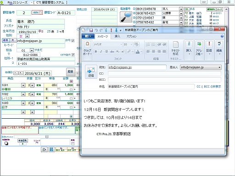Toggle italic formatting in mail ribbon
Screen dimensions: 235x176
click(101, 51)
